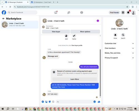Click the "Message sent" bubble

pos(53,56)
